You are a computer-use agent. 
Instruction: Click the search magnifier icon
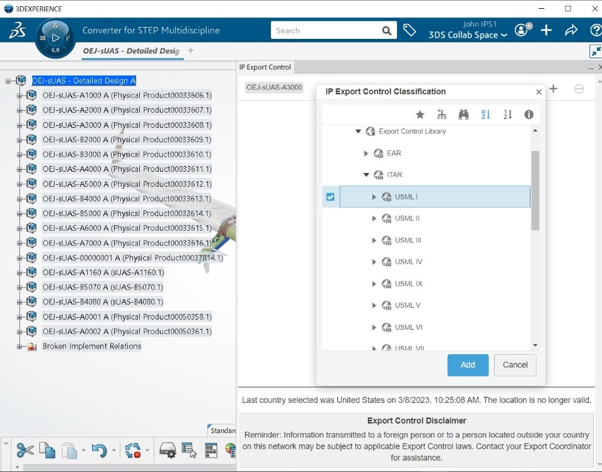point(387,31)
